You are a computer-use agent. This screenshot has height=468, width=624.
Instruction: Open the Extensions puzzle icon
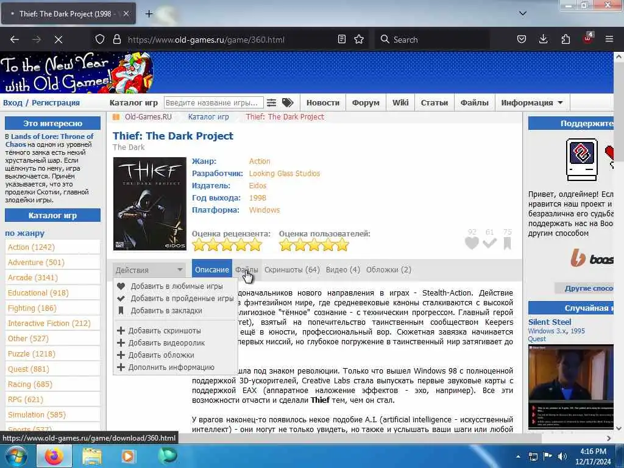pos(565,40)
